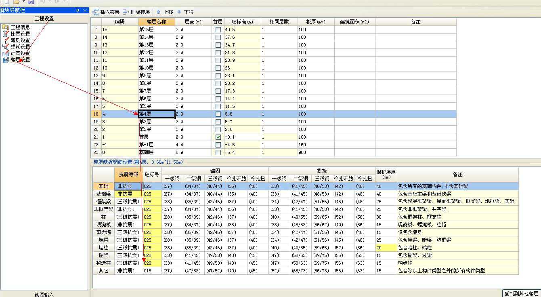Screen dimensions: 541x297
Task: Click the 底标高 cell 40.5 of 第15层
Action: coord(242,29)
